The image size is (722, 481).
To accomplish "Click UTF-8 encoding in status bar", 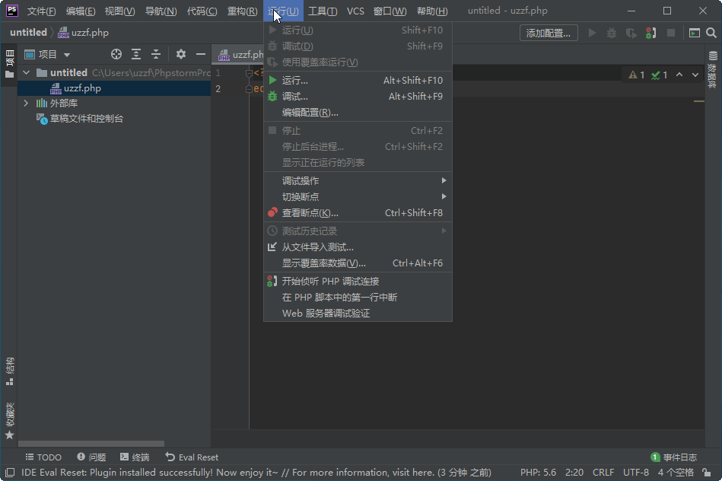I will tap(636, 472).
